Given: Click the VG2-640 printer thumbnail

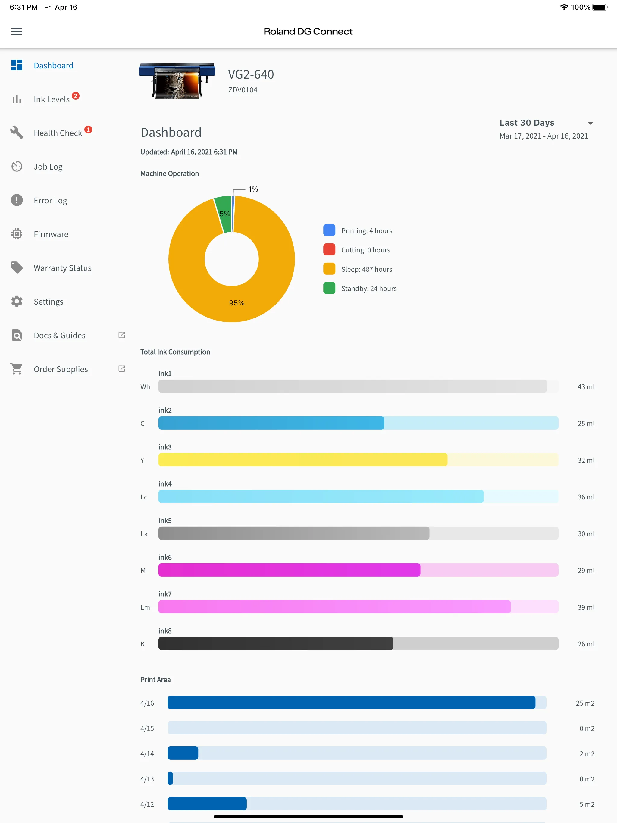Looking at the screenshot, I should click(x=177, y=80).
